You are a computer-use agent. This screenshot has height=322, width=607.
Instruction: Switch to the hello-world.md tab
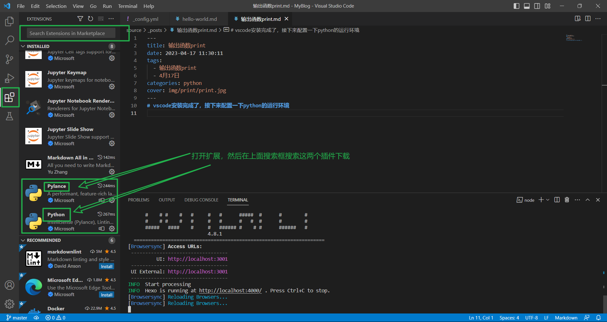click(x=199, y=19)
